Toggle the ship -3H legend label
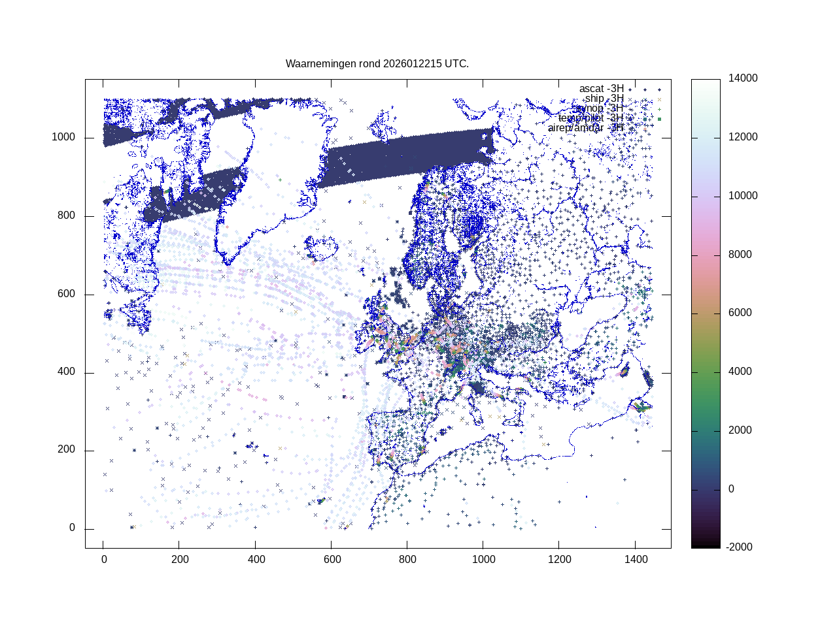This screenshot has width=837, height=627. click(x=604, y=99)
